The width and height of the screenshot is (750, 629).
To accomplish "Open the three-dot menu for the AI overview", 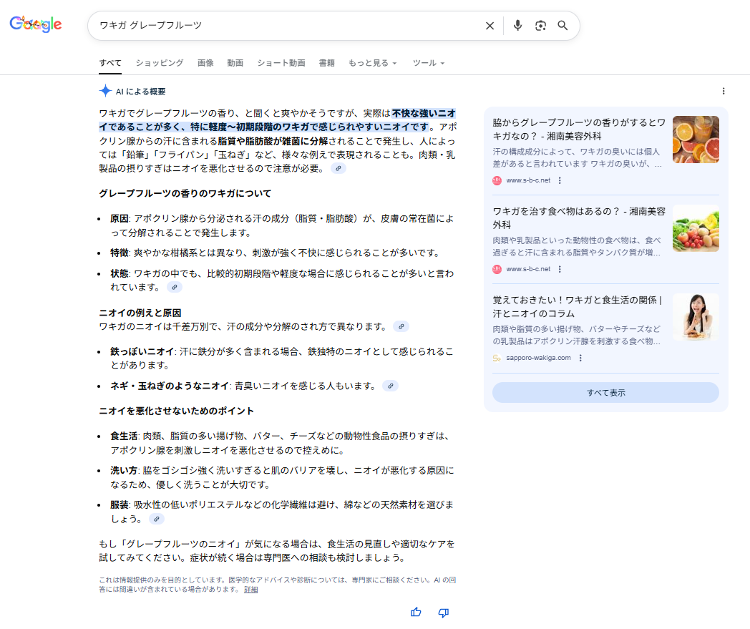I will (x=724, y=91).
